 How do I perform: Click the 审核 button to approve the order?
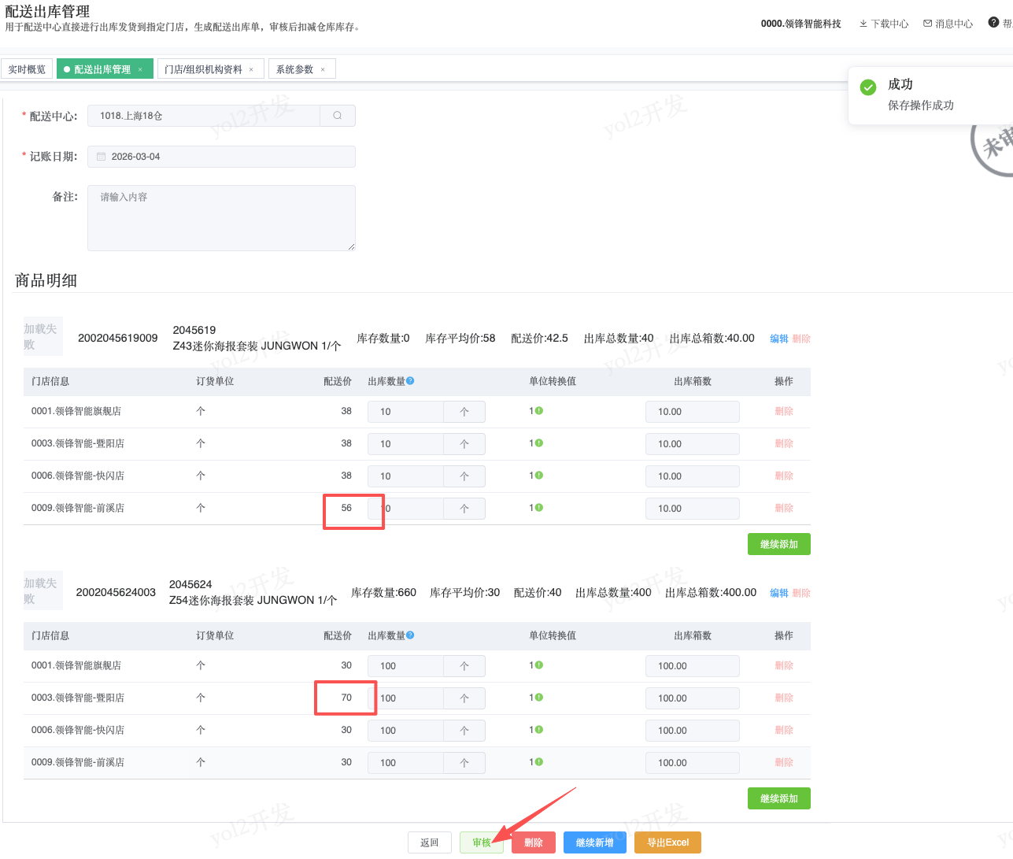click(482, 842)
